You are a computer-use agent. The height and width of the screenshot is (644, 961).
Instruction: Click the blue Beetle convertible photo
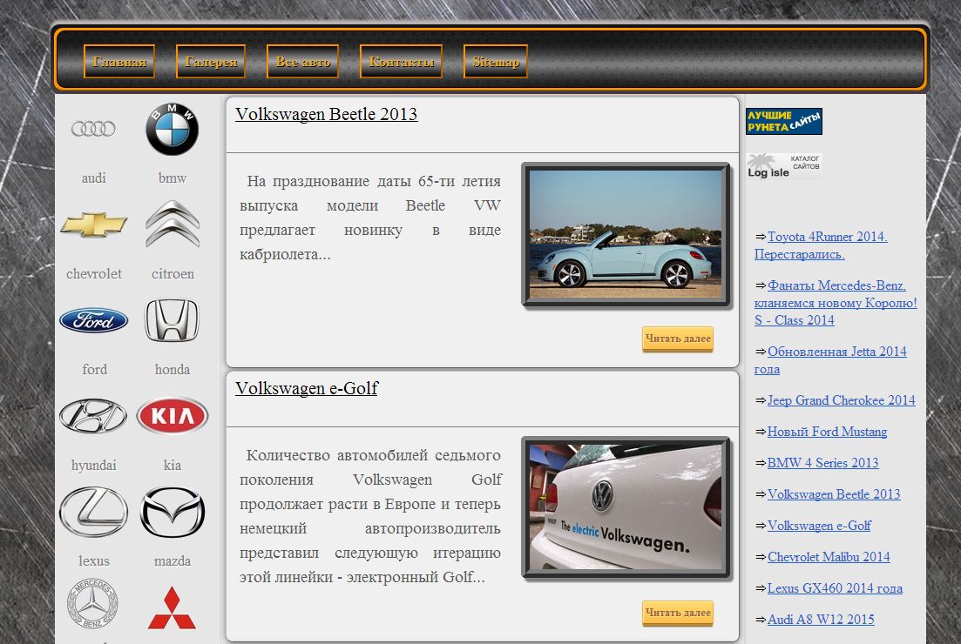(626, 234)
